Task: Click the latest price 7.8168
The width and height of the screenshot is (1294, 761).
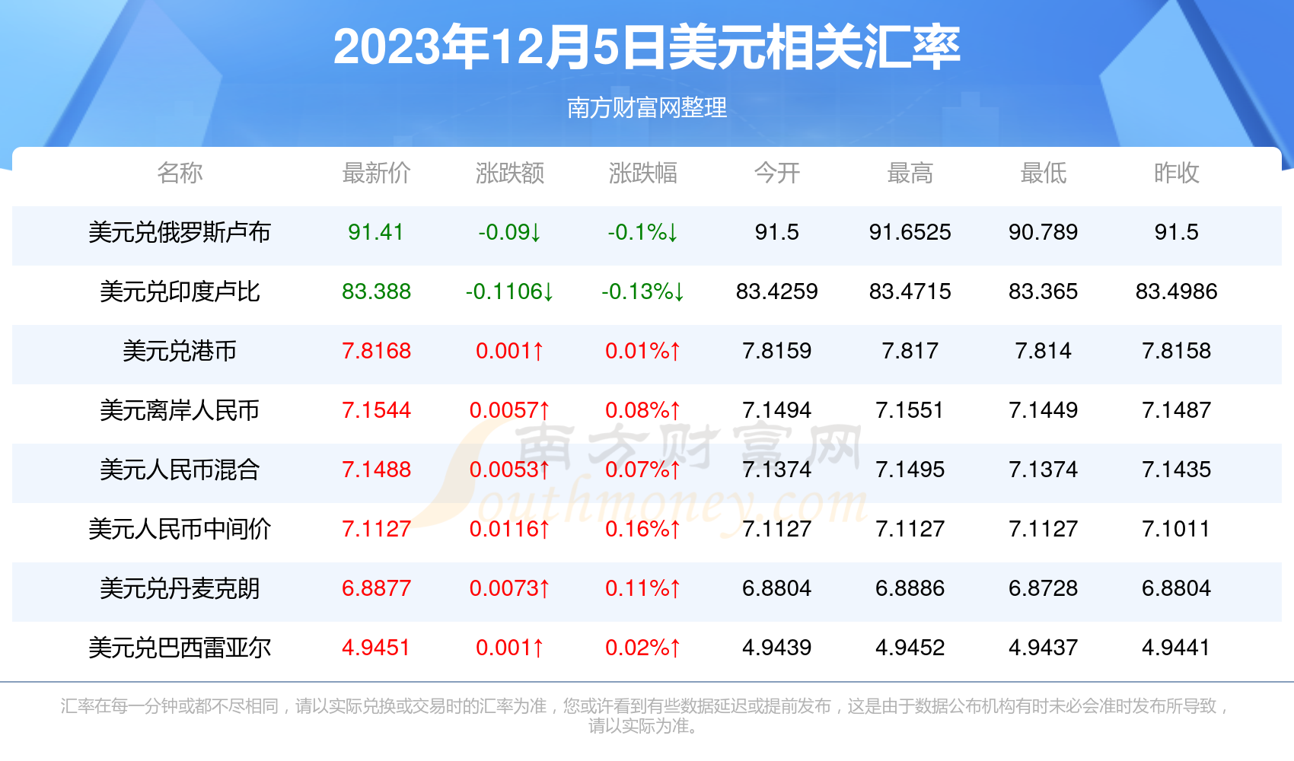Action: coord(376,351)
